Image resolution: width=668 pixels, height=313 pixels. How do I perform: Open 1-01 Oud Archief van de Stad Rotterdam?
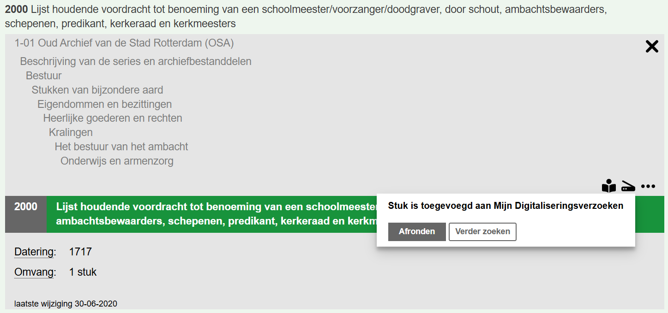click(124, 43)
